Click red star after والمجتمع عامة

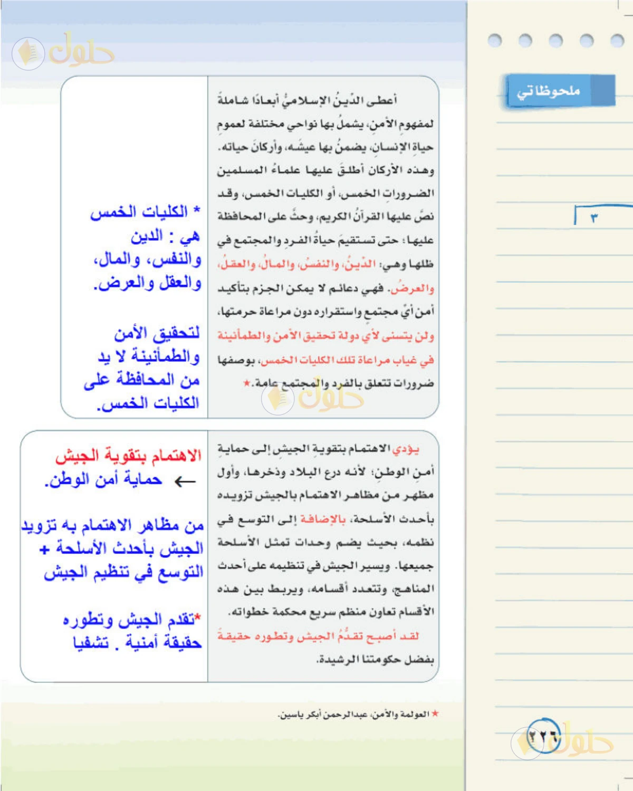coord(246,383)
